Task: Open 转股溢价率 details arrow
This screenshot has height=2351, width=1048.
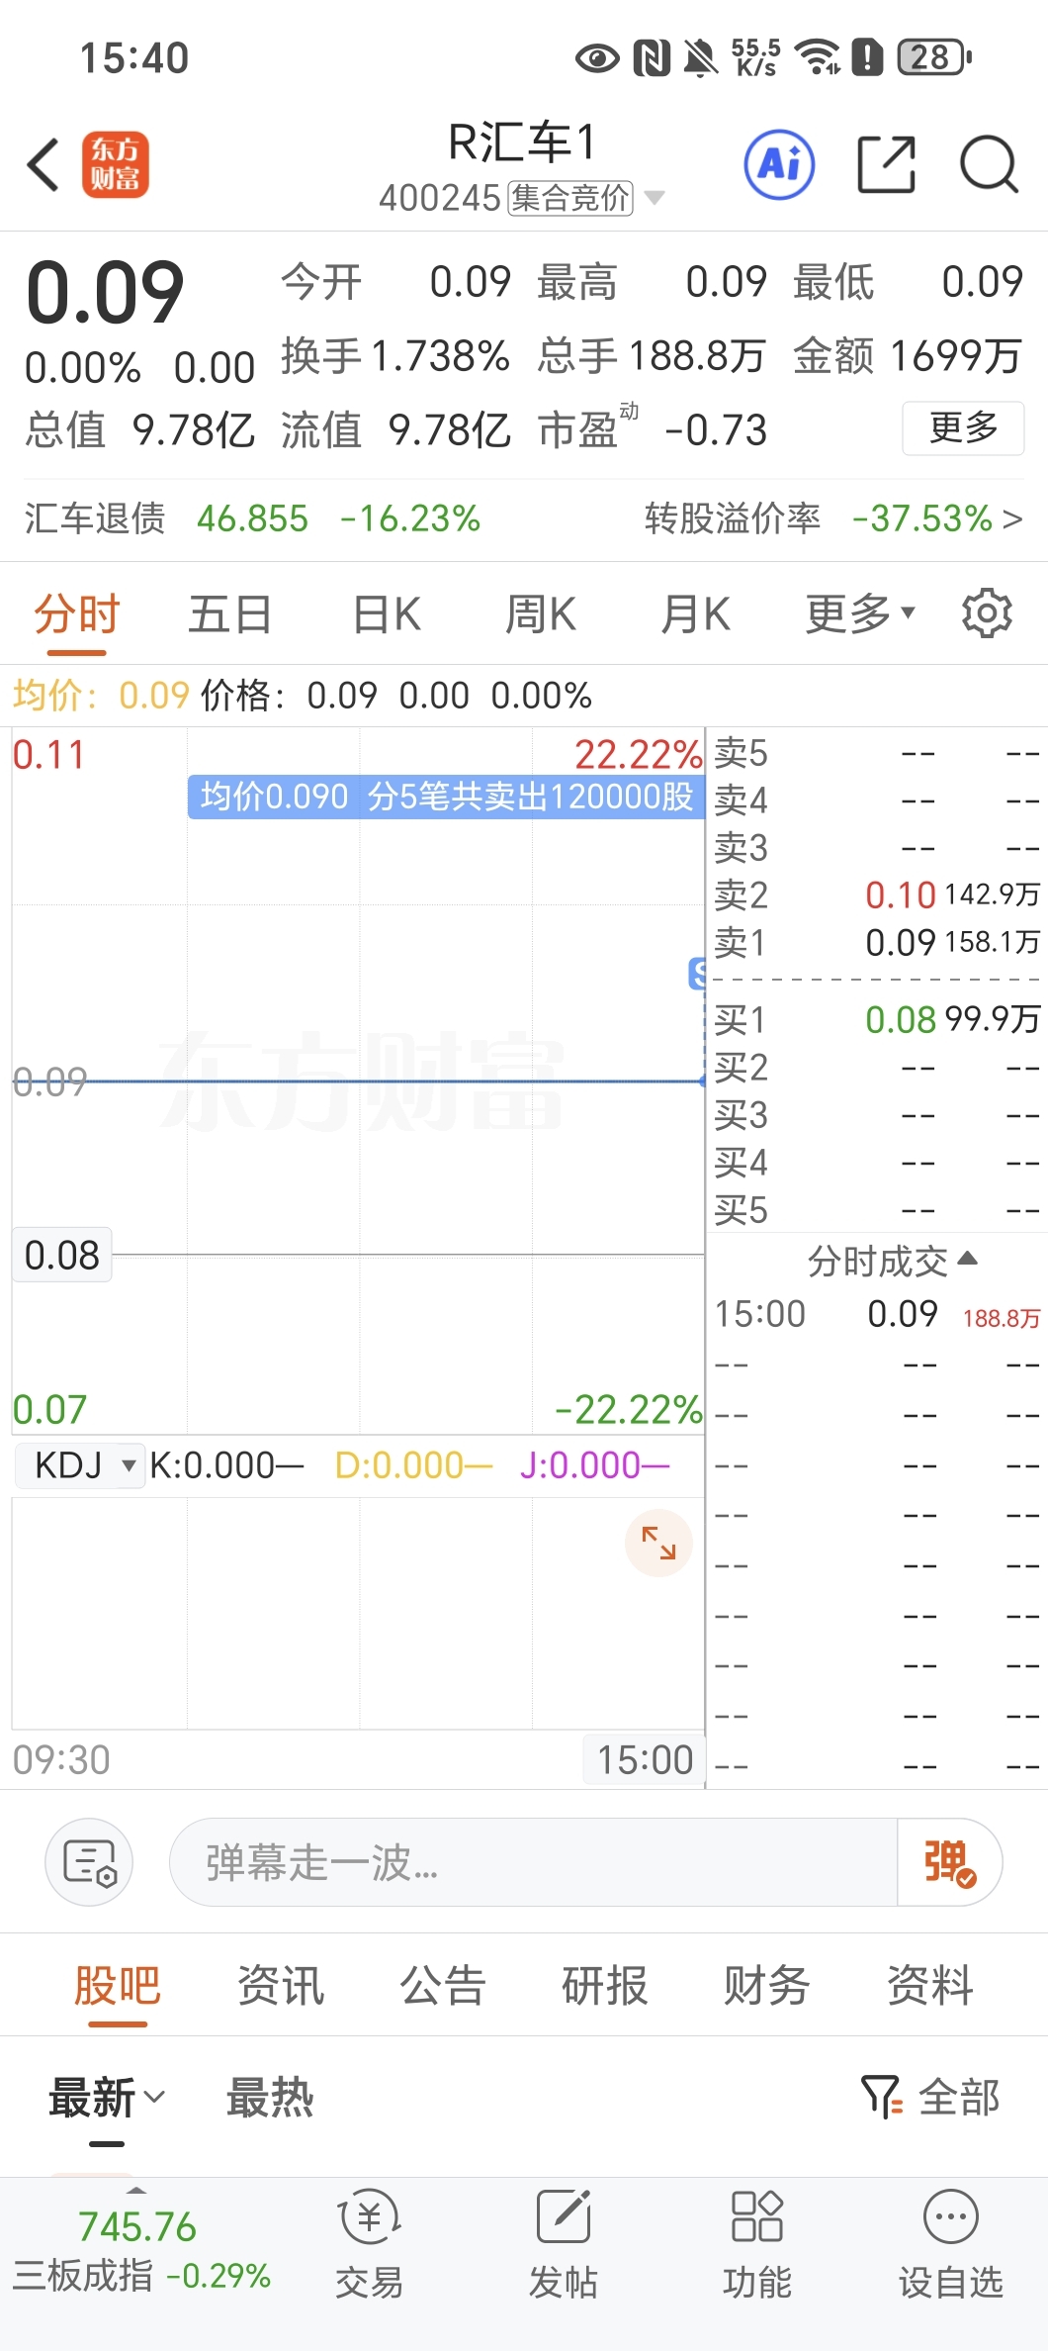Action: (1012, 518)
